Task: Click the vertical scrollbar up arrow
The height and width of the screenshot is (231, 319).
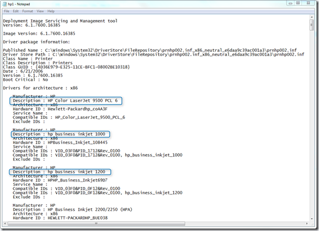Action: pyautogui.click(x=311, y=18)
